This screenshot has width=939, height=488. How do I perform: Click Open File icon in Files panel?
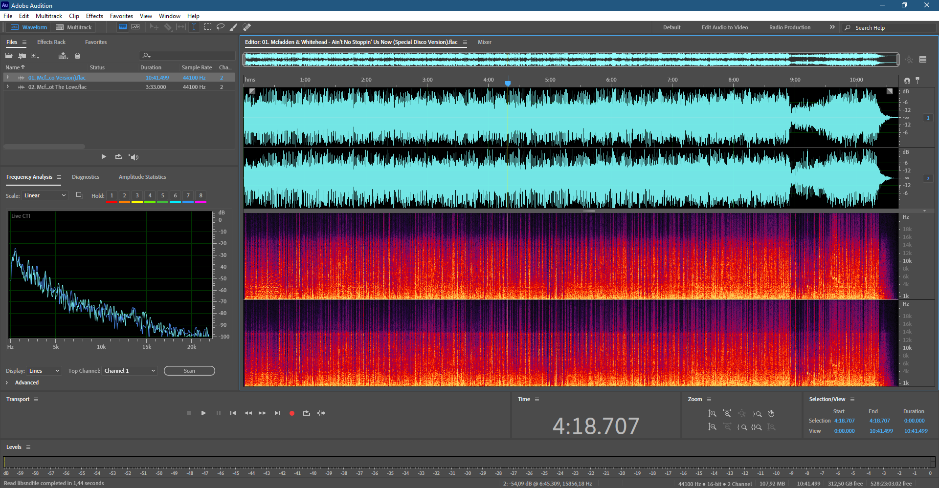point(9,56)
